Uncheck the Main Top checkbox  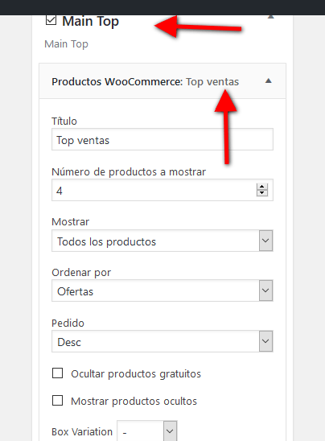point(51,20)
